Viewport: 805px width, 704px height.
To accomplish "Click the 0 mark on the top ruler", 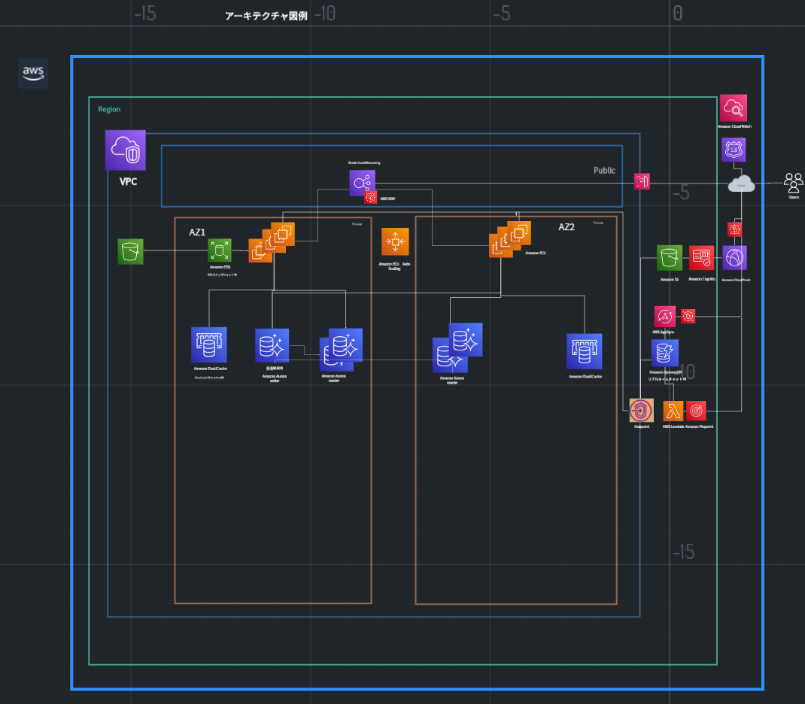I will [x=678, y=13].
